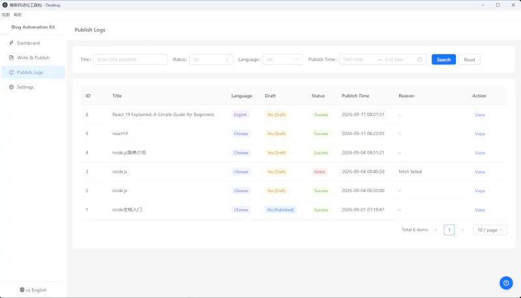521x298 pixels.
Task: Click the Title column header
Action: (117, 96)
